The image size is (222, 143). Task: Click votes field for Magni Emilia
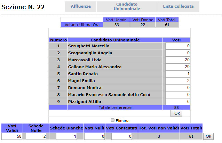177,81
